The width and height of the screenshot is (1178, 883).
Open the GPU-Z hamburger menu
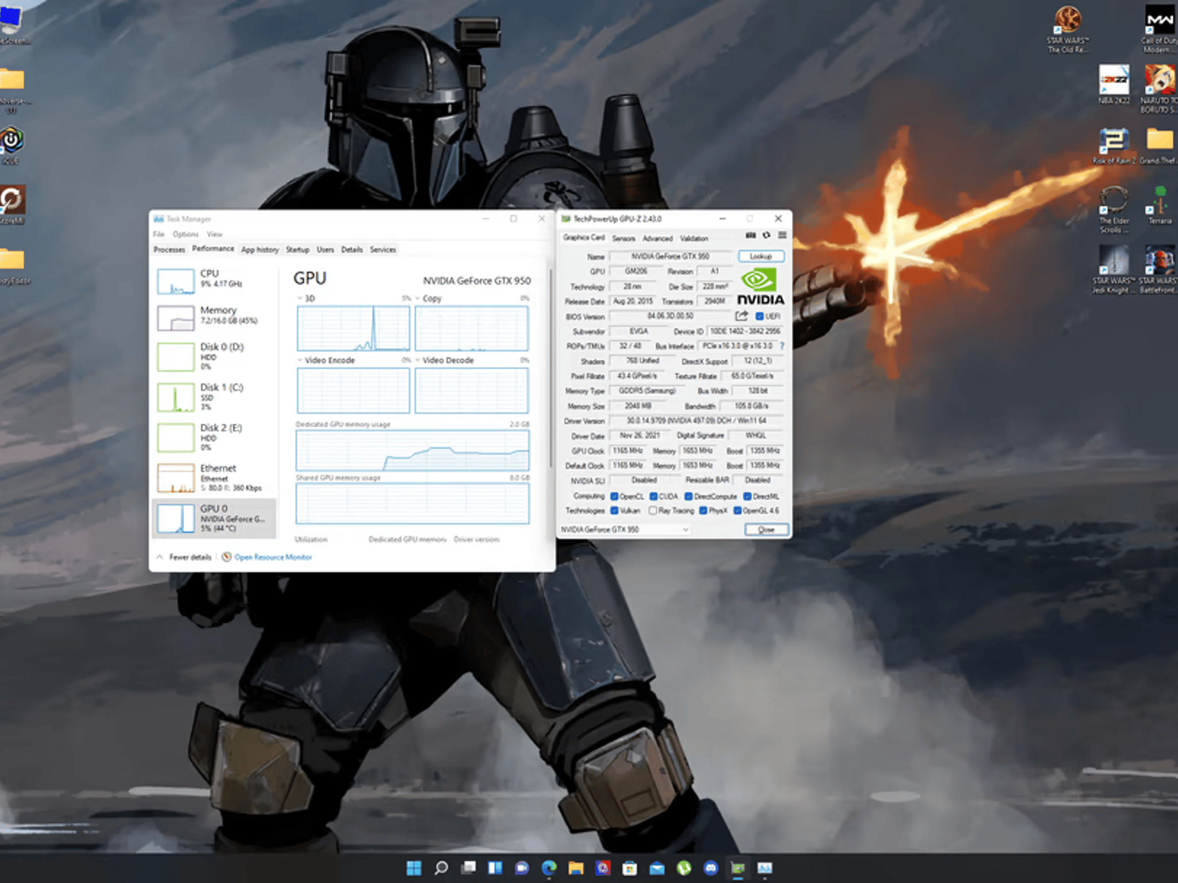click(x=782, y=235)
